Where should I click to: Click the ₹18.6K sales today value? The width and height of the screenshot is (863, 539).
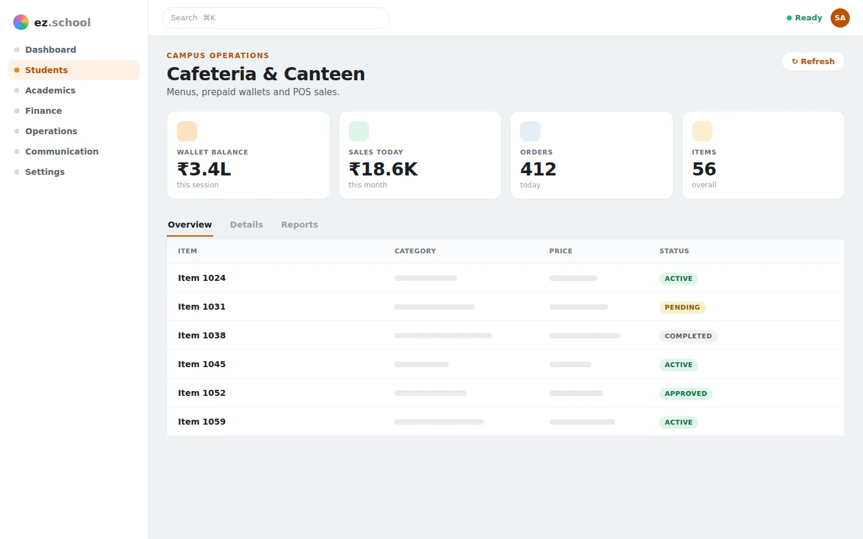384,169
